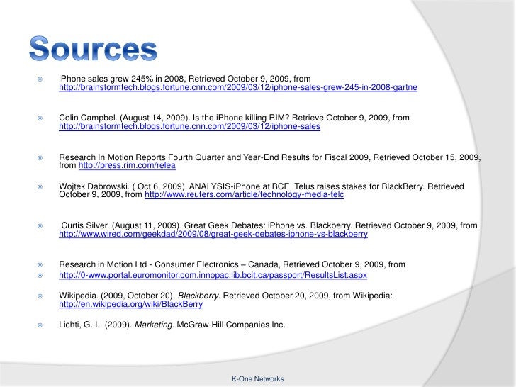Select the 'Lichti, G. L. (2009). Marketing' reference line

(172, 325)
